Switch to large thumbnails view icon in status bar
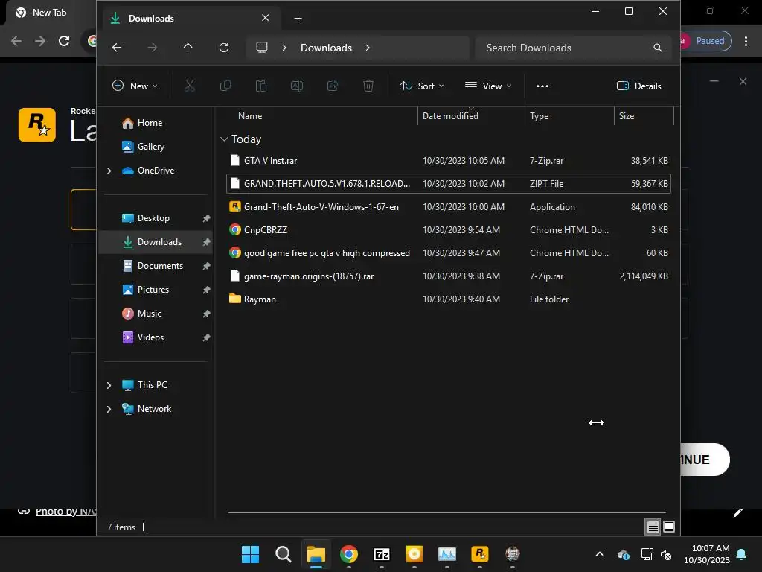This screenshot has height=572, width=762. [x=669, y=527]
